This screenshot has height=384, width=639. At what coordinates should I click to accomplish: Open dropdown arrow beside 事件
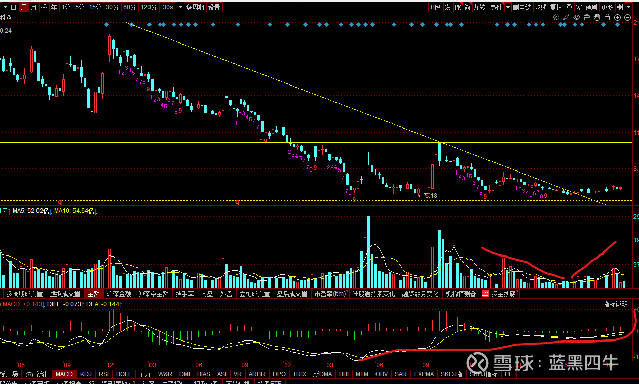coord(507,7)
